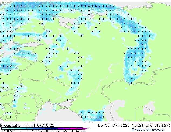This screenshot has width=171, height=132.
Task: Click the legend label '50'
Action: (84, 131)
